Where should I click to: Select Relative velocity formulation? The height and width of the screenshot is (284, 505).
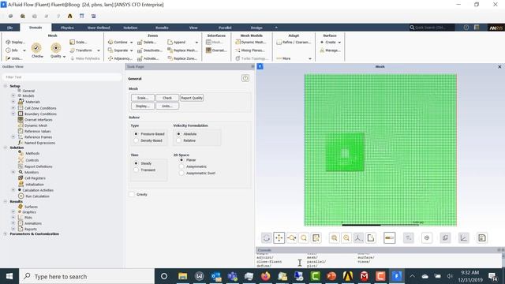coord(186,140)
